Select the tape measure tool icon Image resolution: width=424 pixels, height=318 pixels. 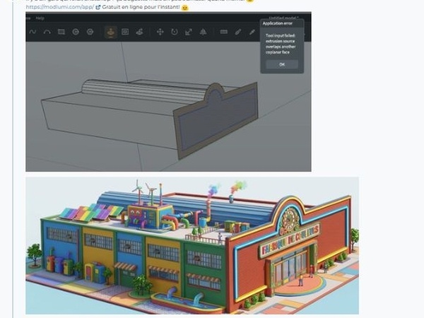(223, 32)
